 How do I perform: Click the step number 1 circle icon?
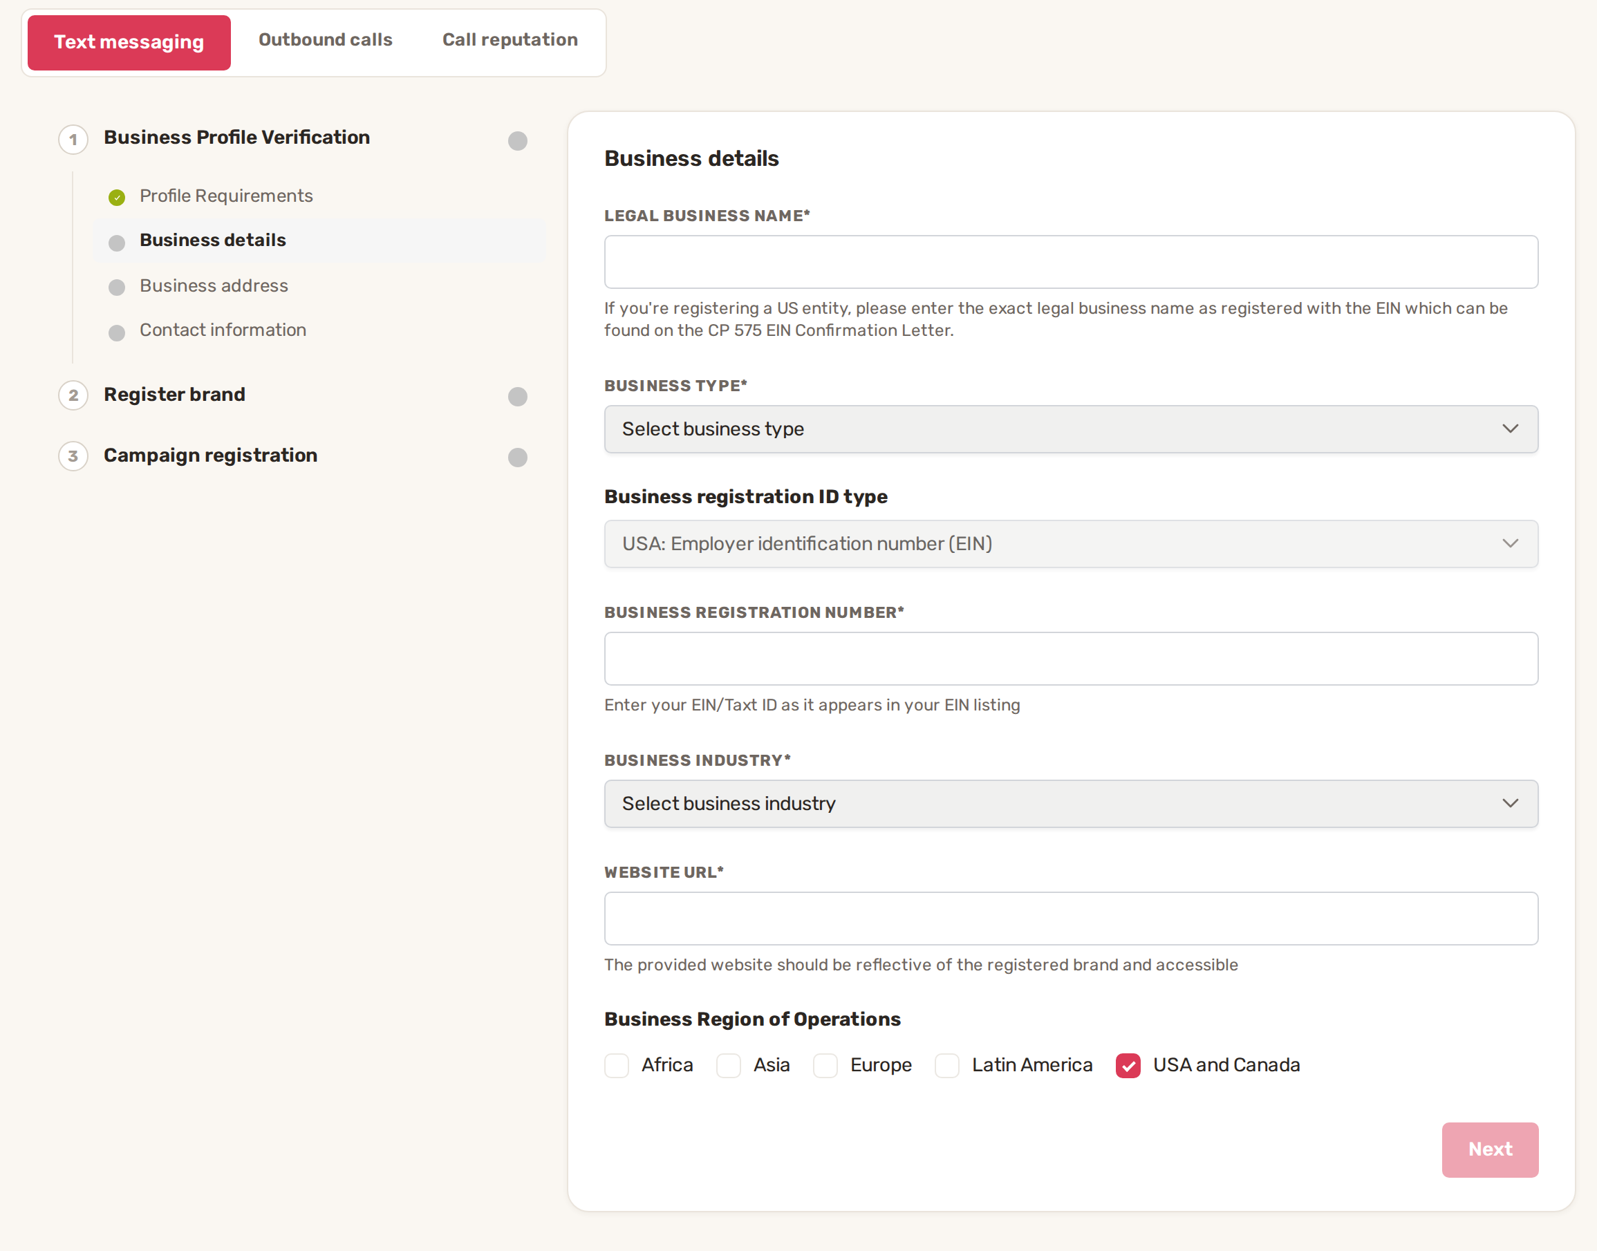(x=73, y=139)
